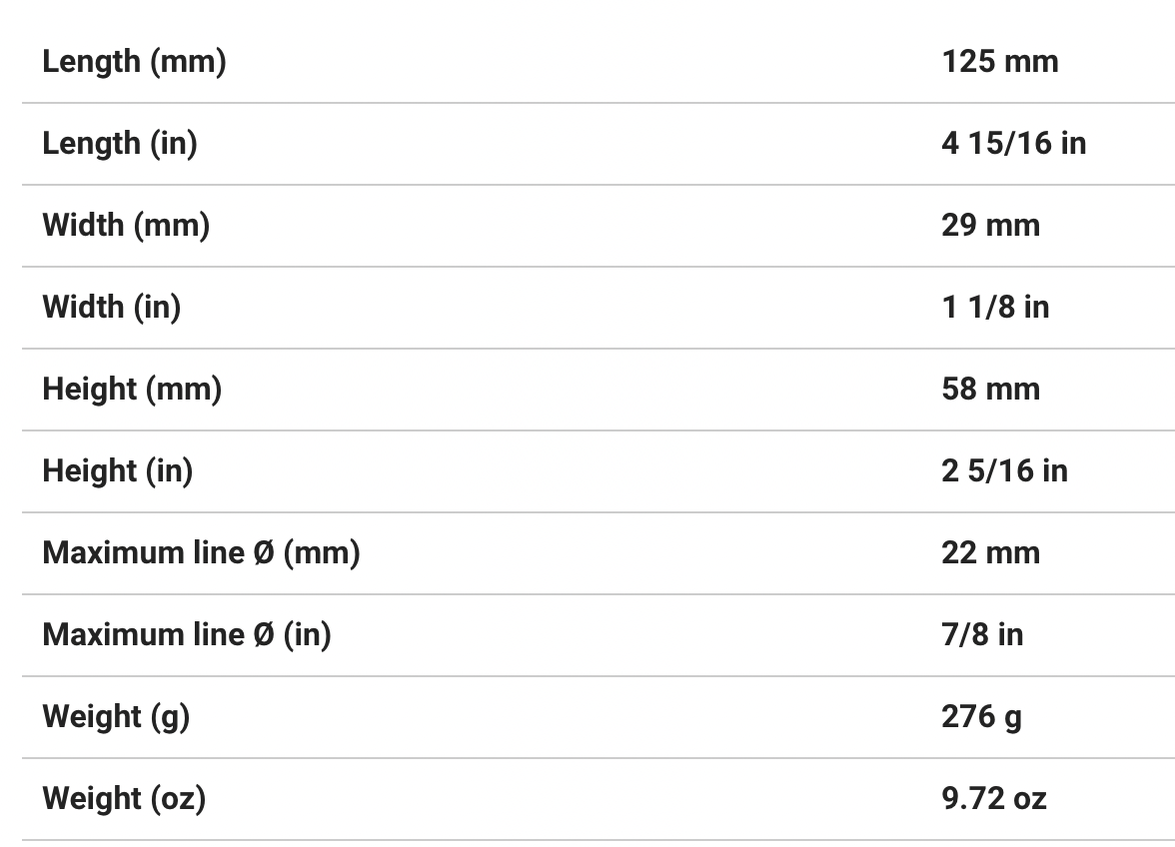Click the "Width (in)" row label
Image resolution: width=1175 pixels, height=847 pixels.
tap(111, 308)
